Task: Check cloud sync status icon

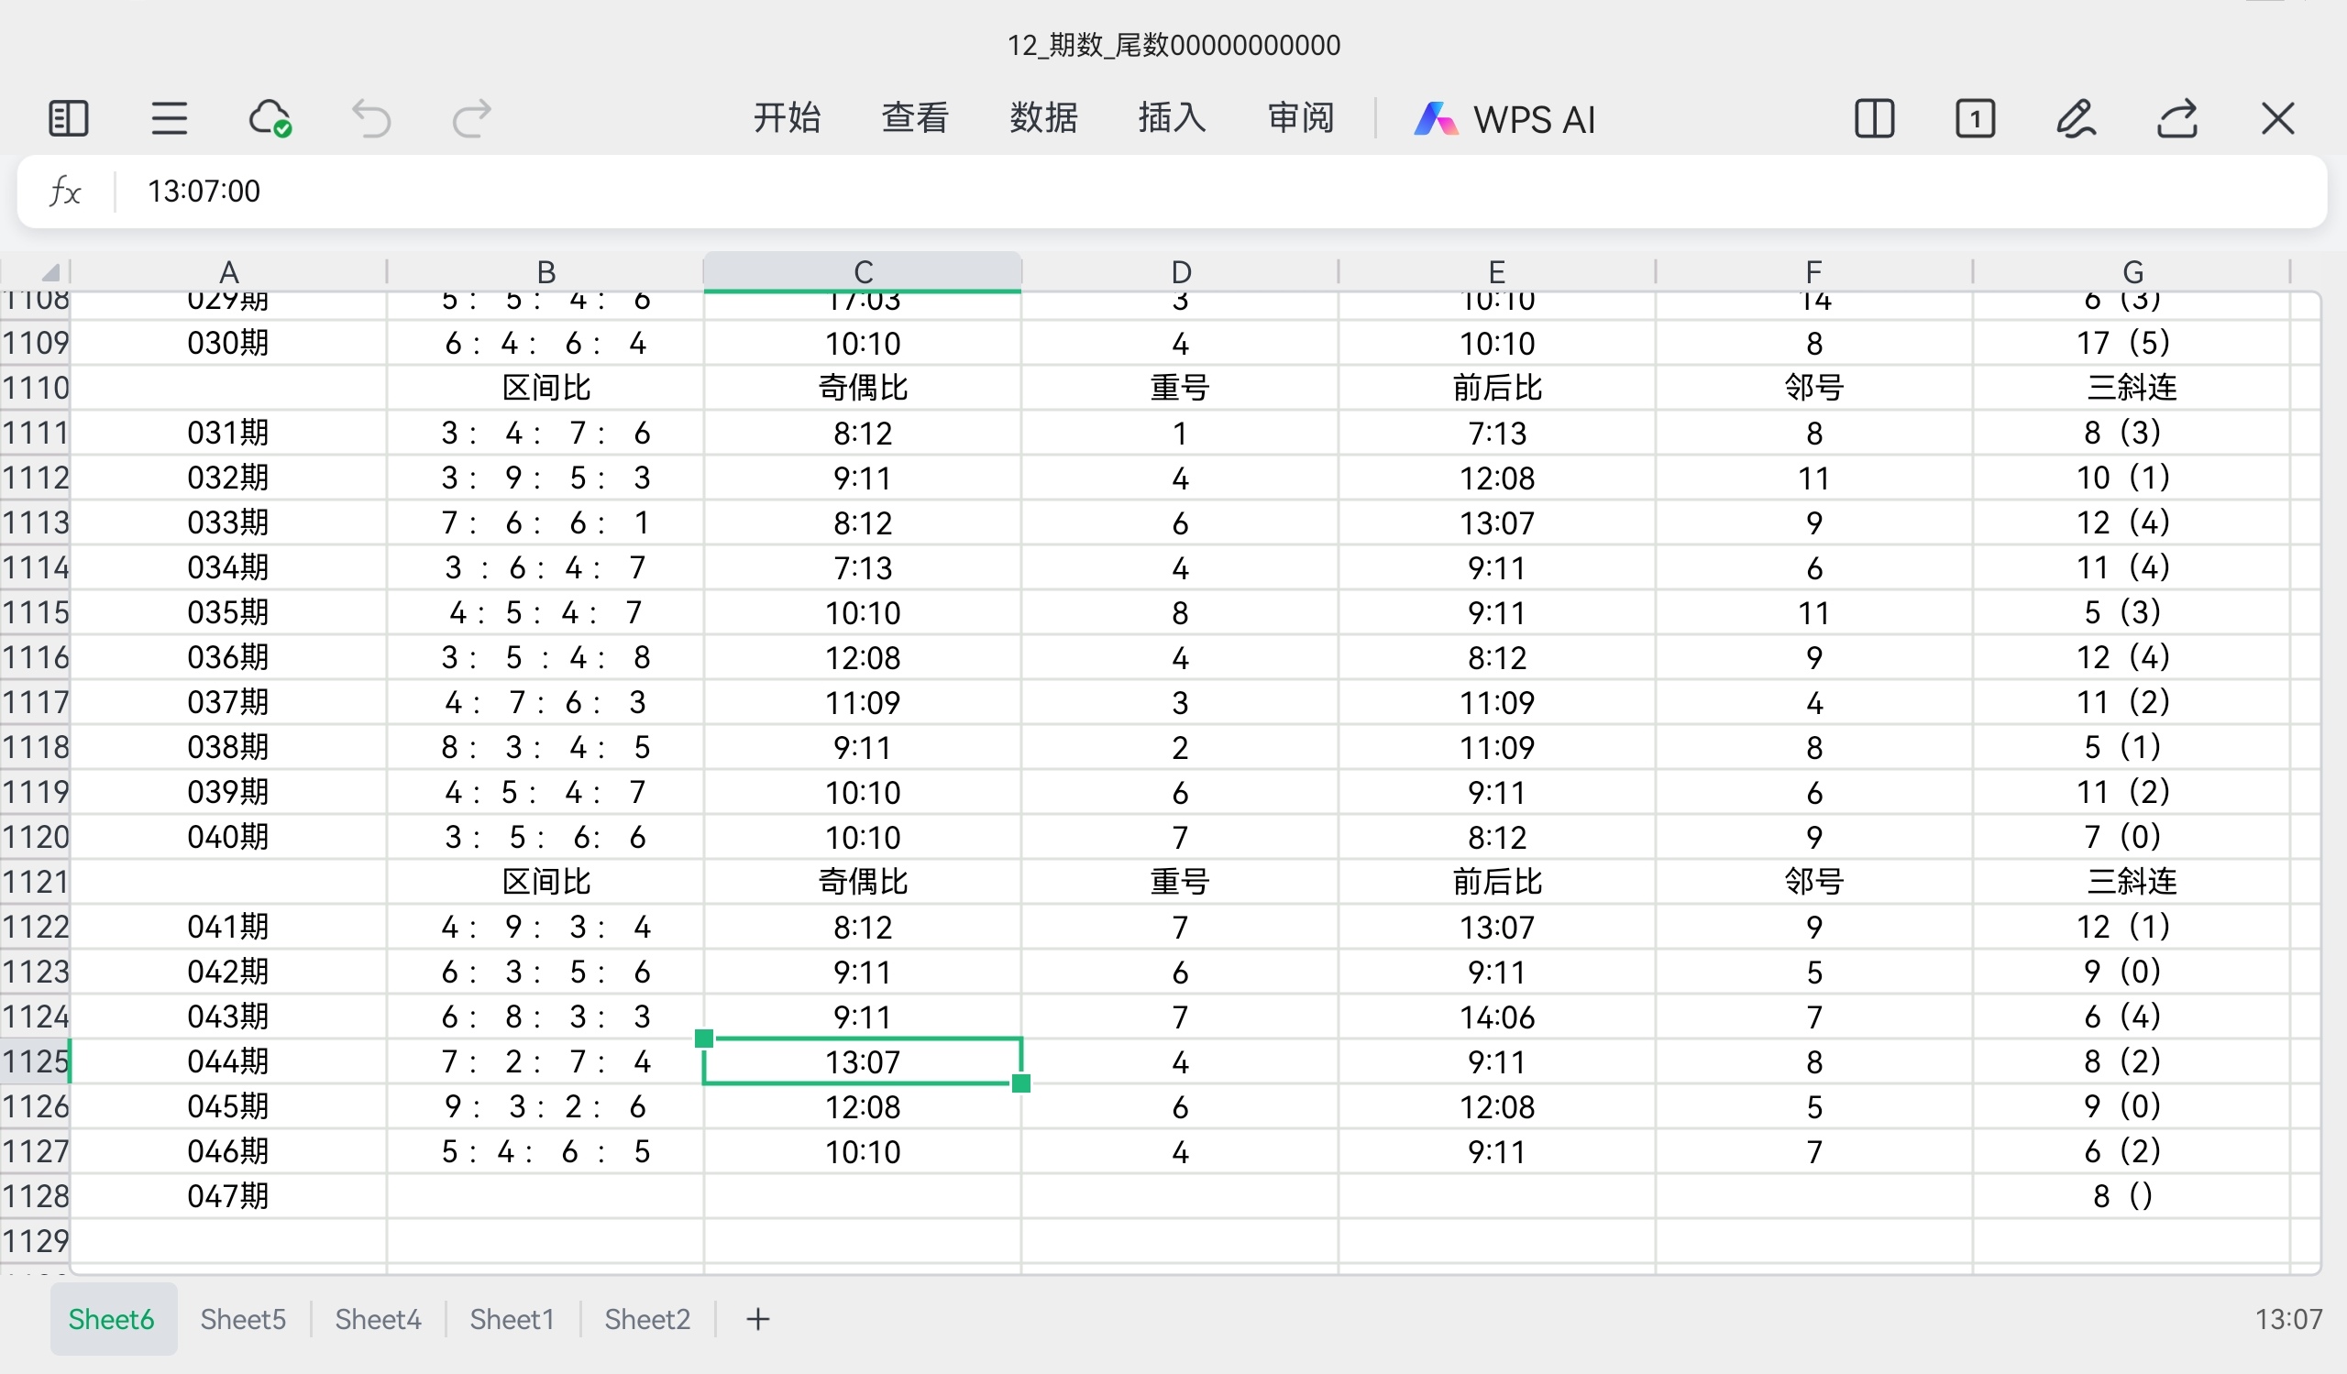Action: click(x=270, y=119)
